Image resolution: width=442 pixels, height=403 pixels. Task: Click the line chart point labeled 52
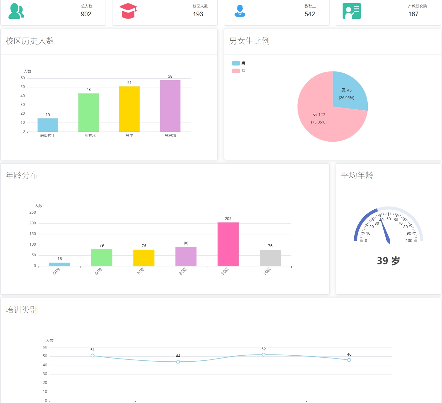pos(263,355)
